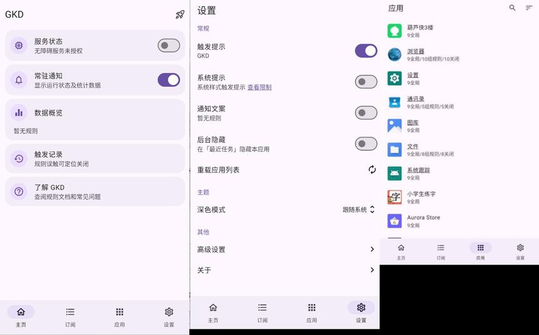
Task: Click the rocket icon beside GKD title
Action: [180, 14]
